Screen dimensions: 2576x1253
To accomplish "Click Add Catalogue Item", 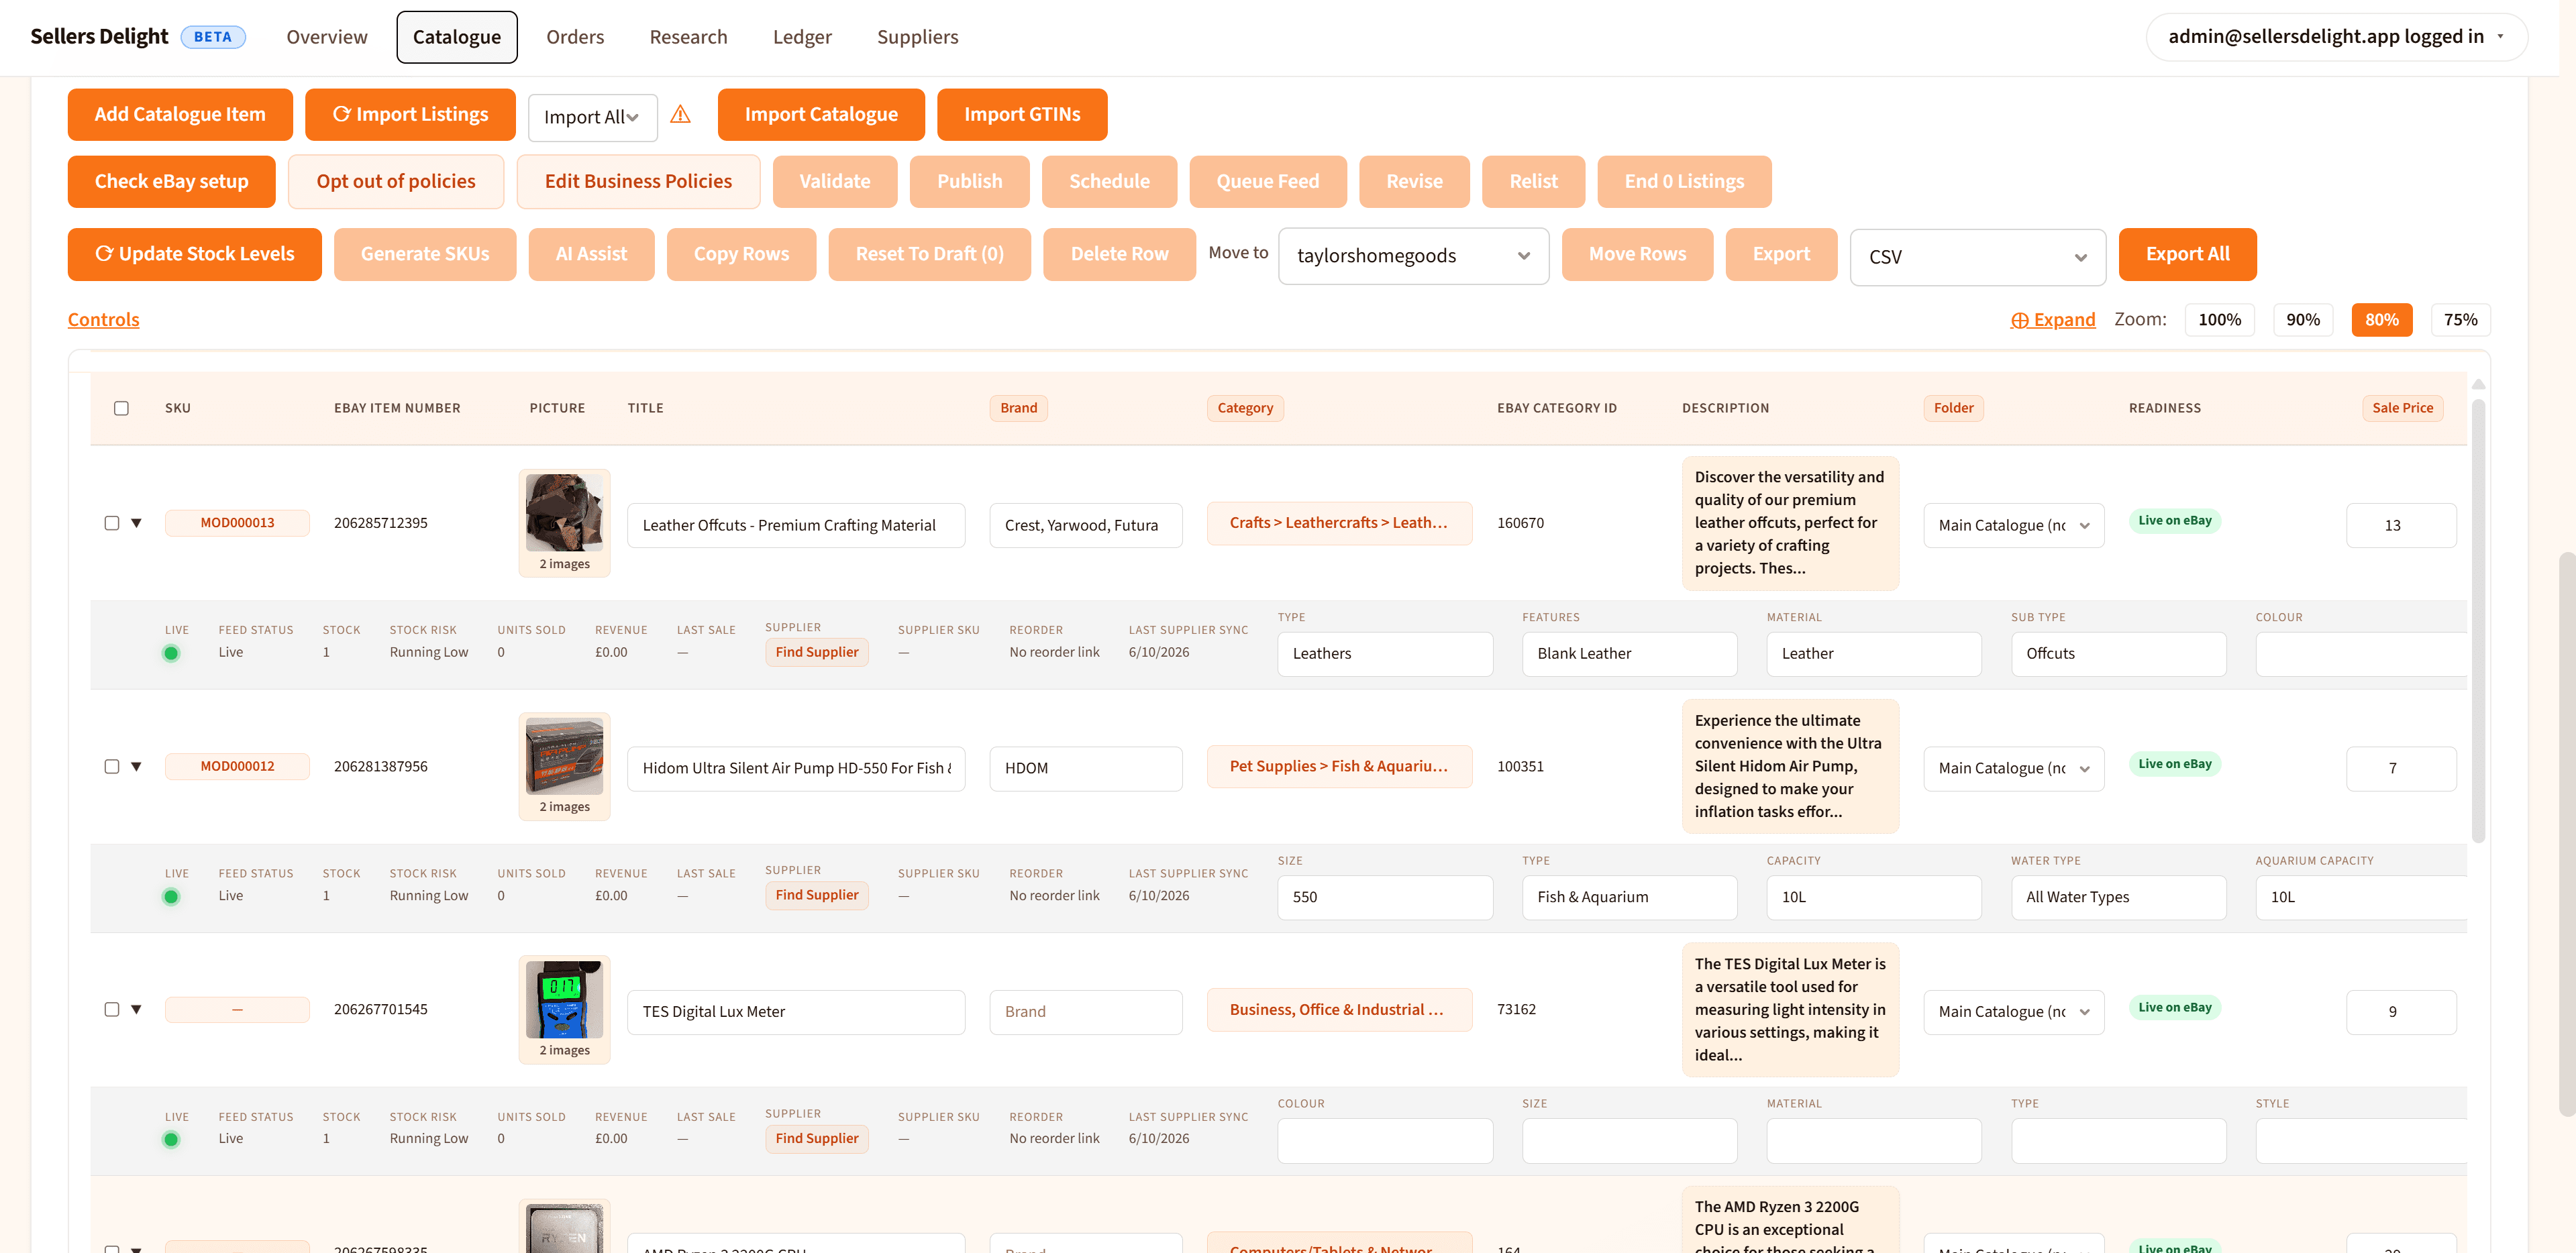I will [x=180, y=114].
